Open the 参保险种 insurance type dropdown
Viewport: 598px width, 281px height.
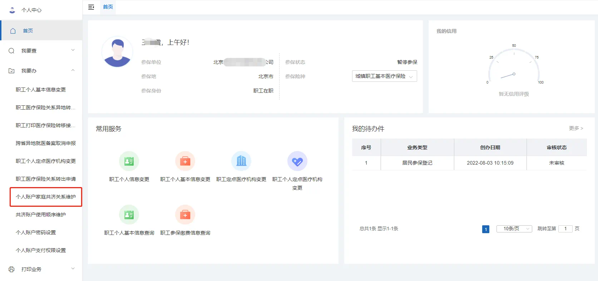(384, 76)
